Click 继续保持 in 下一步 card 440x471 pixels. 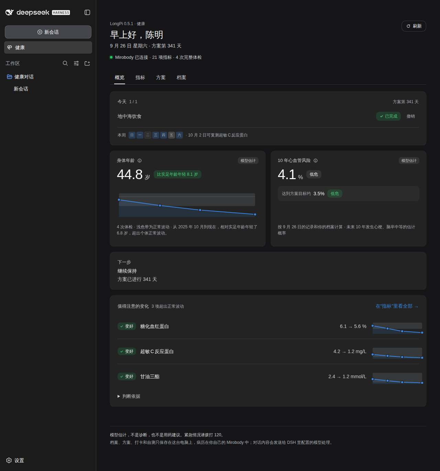point(127,271)
